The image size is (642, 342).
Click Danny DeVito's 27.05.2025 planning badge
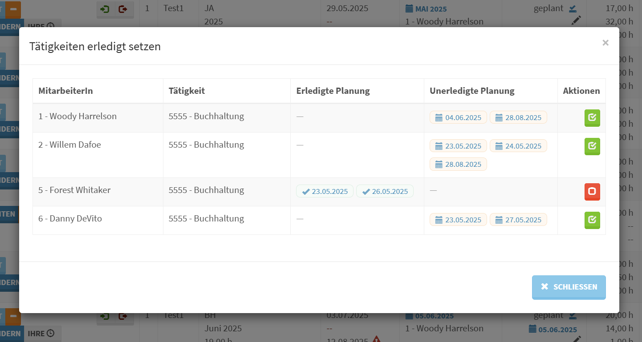[x=518, y=220]
